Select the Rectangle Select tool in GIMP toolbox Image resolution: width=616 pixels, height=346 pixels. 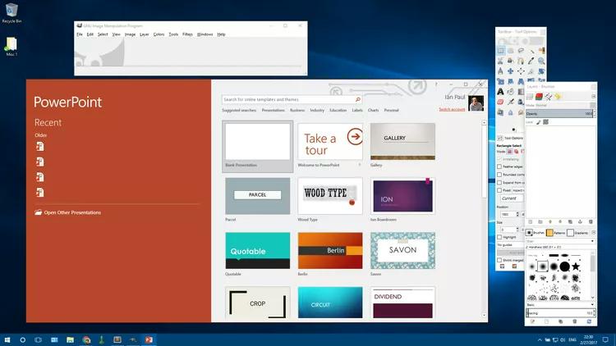click(500, 50)
